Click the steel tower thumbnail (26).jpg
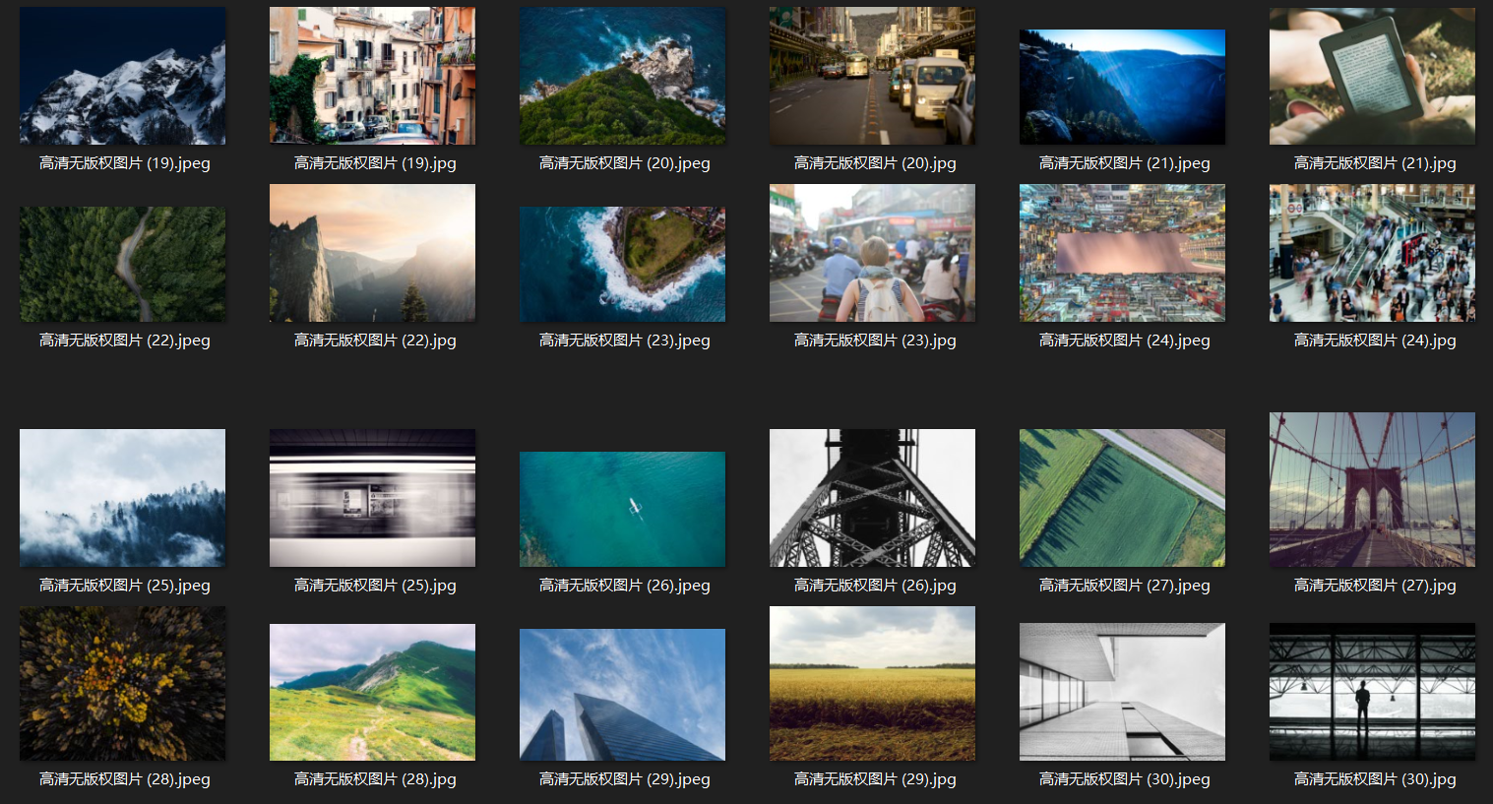The height and width of the screenshot is (804, 1493). tap(872, 498)
